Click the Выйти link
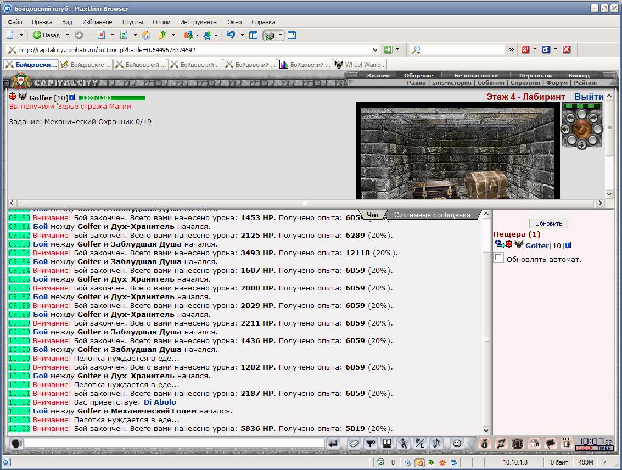 (589, 97)
